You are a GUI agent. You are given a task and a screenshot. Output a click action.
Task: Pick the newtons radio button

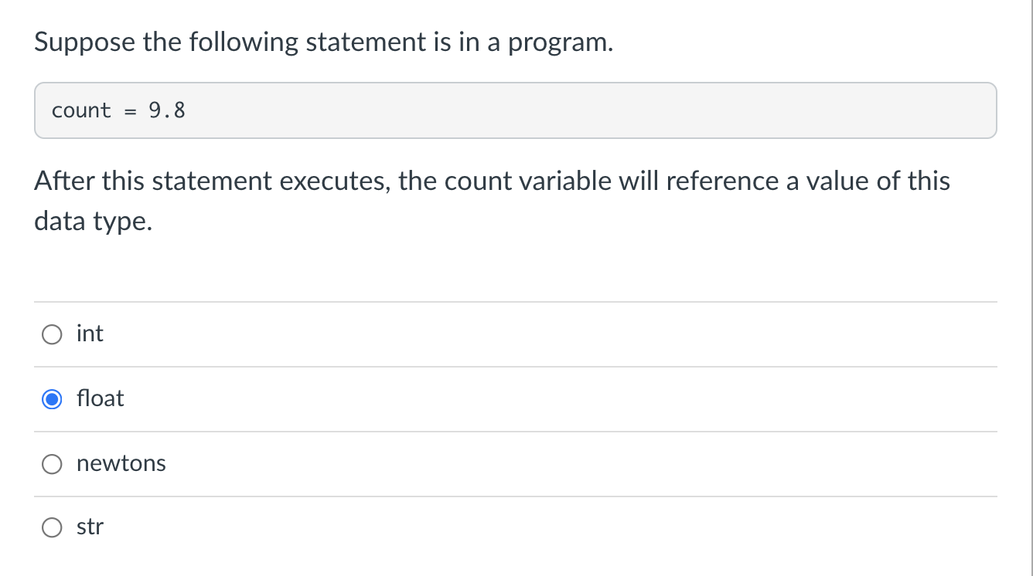(x=52, y=464)
